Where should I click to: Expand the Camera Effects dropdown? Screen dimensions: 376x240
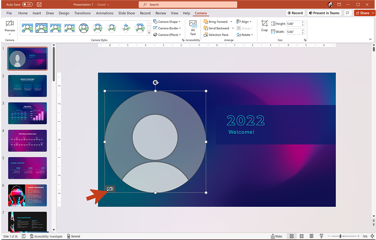click(x=167, y=35)
